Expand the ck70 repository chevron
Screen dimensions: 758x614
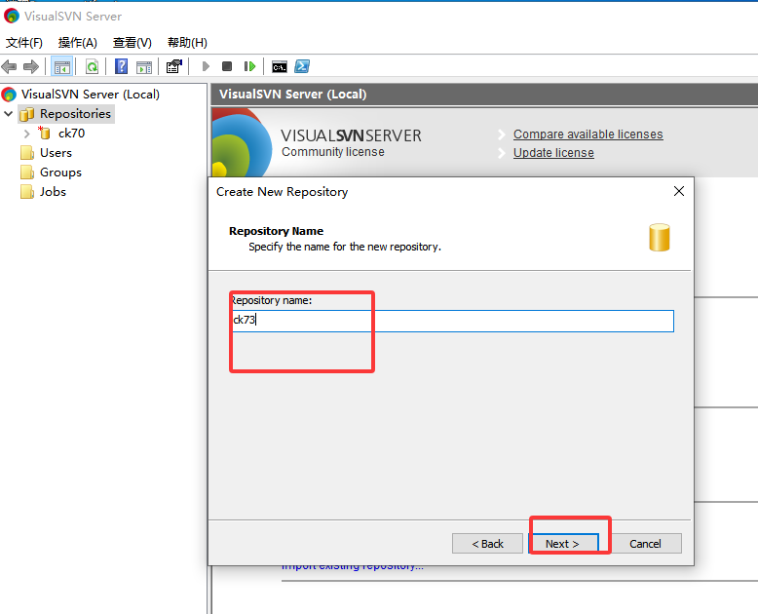tap(27, 134)
